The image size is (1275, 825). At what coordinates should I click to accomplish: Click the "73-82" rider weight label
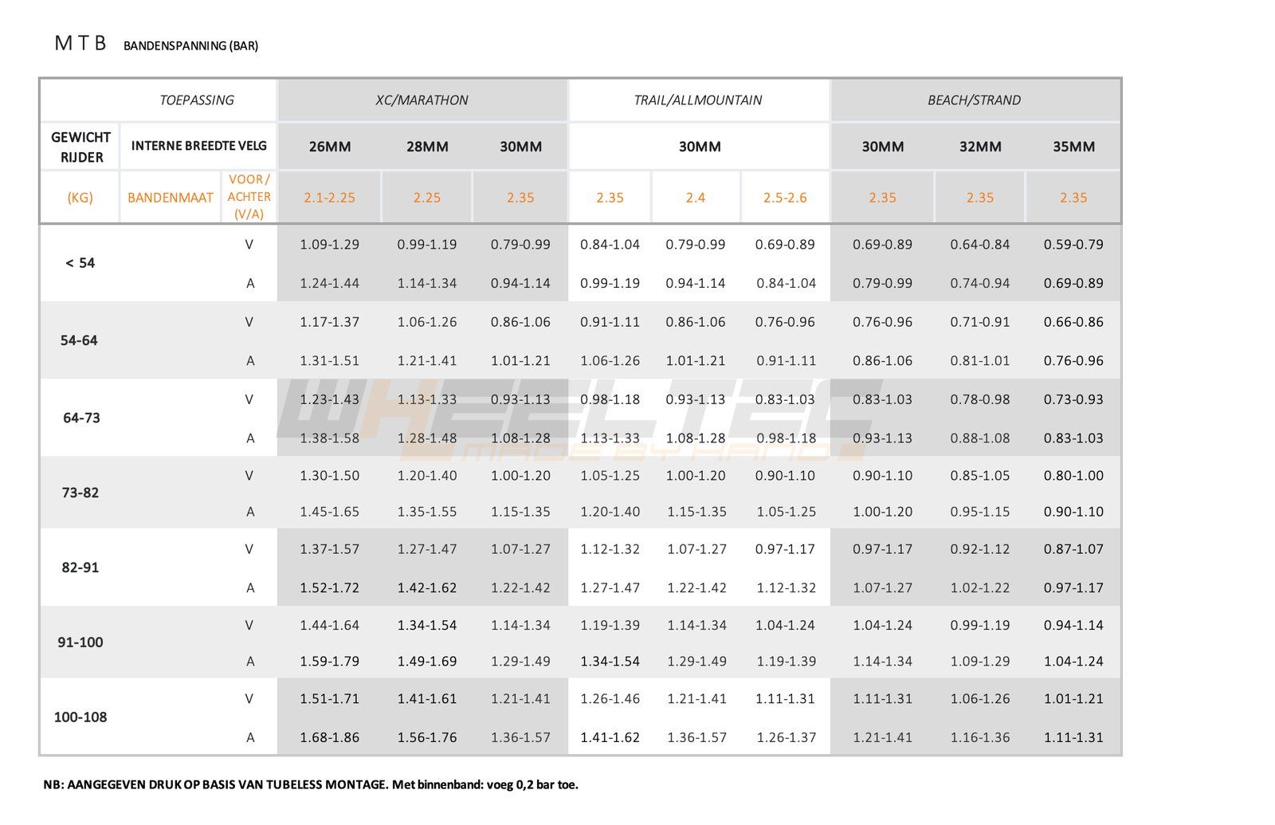click(80, 493)
